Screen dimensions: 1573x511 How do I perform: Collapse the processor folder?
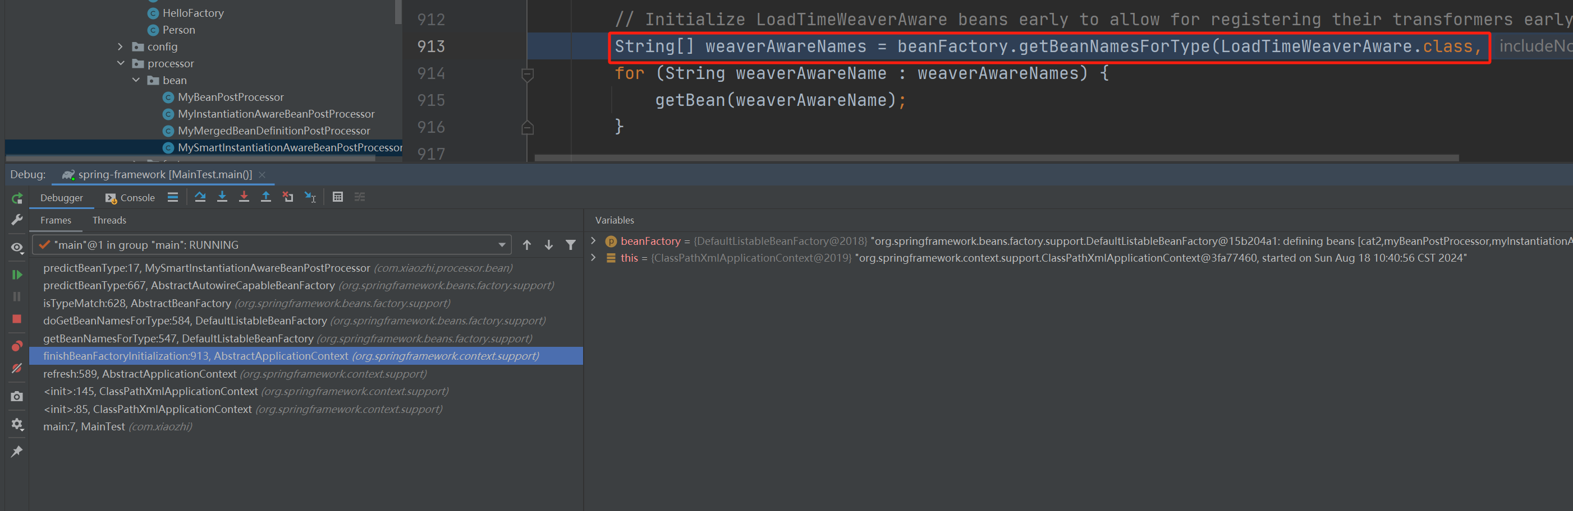click(120, 63)
